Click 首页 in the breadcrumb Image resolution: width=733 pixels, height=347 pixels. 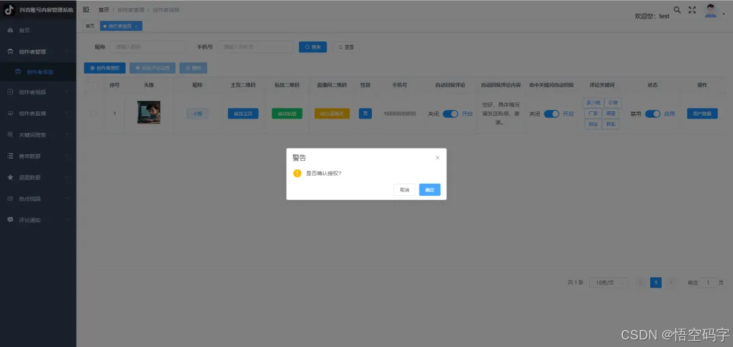click(103, 9)
